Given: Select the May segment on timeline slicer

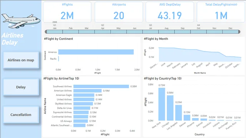Looking at the screenshot, I should pyautogui.click(x=119, y=32).
